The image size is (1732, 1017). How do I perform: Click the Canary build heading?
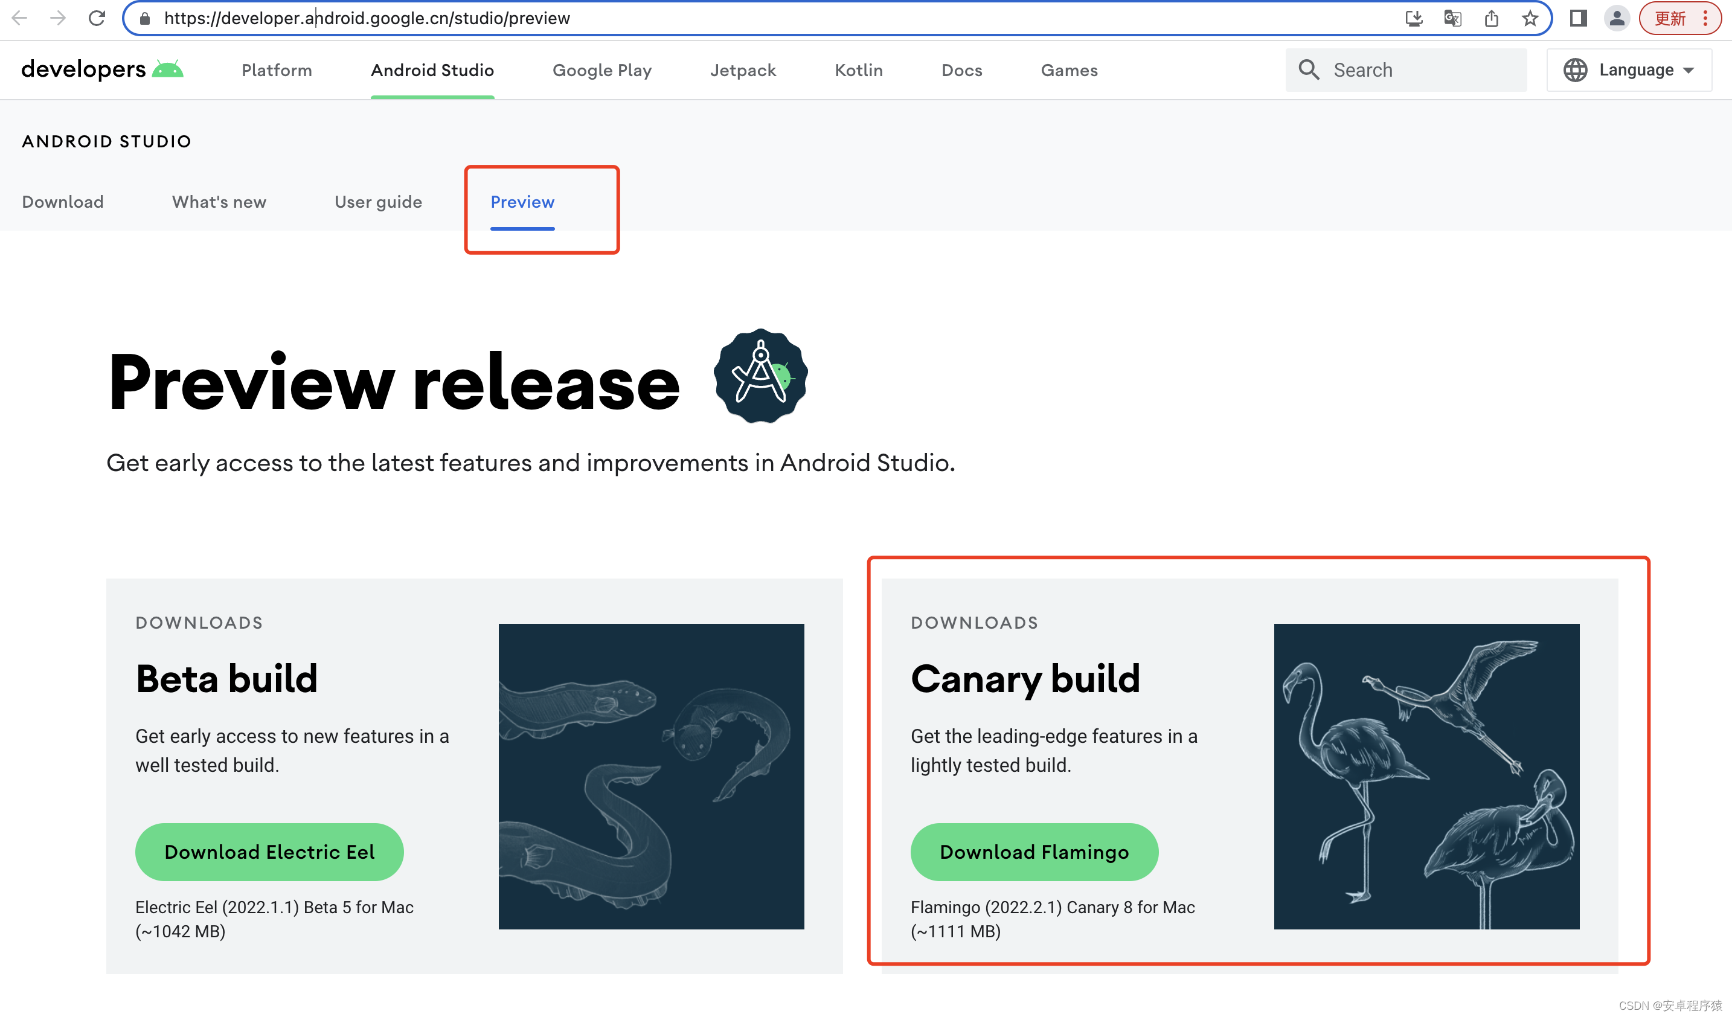[x=1025, y=680]
